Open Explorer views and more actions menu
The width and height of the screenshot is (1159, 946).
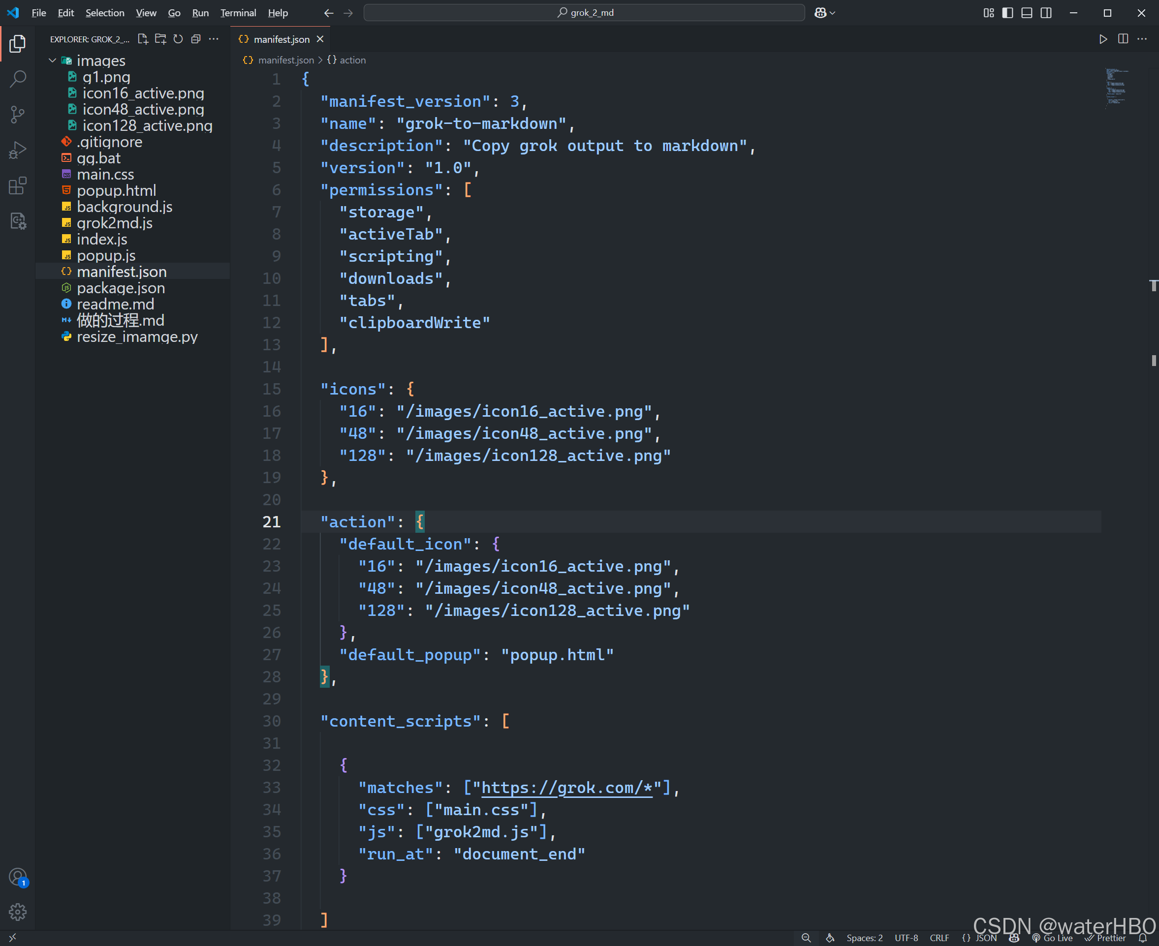tap(214, 39)
